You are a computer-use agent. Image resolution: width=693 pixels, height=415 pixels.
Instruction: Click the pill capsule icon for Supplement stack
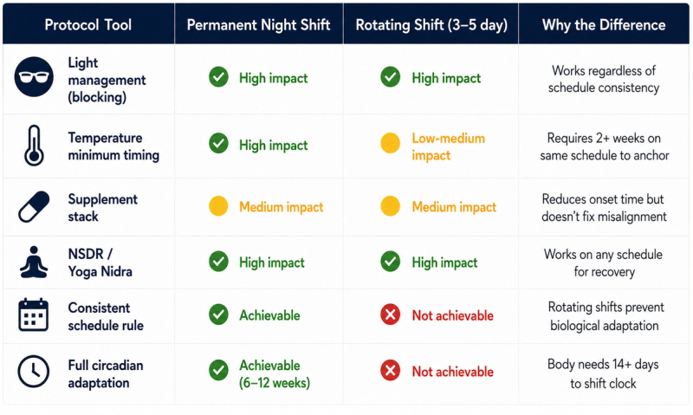point(34,206)
